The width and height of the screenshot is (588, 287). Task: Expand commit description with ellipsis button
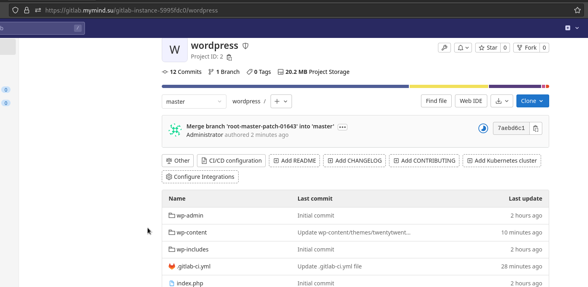pos(343,127)
